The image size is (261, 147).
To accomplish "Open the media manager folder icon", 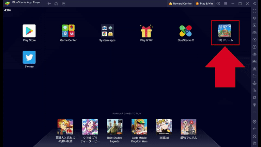I will [254, 76].
